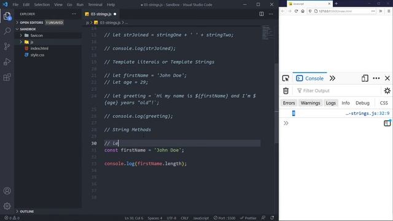Open the View menu
393x221 pixels.
coord(58,4)
